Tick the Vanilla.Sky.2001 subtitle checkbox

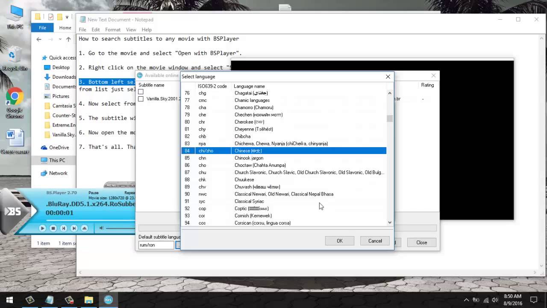tap(141, 99)
